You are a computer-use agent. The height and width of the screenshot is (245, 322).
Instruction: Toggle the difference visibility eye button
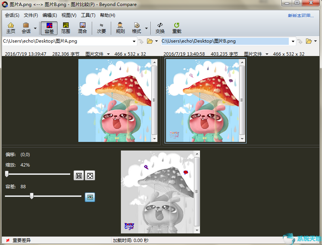click(90, 197)
